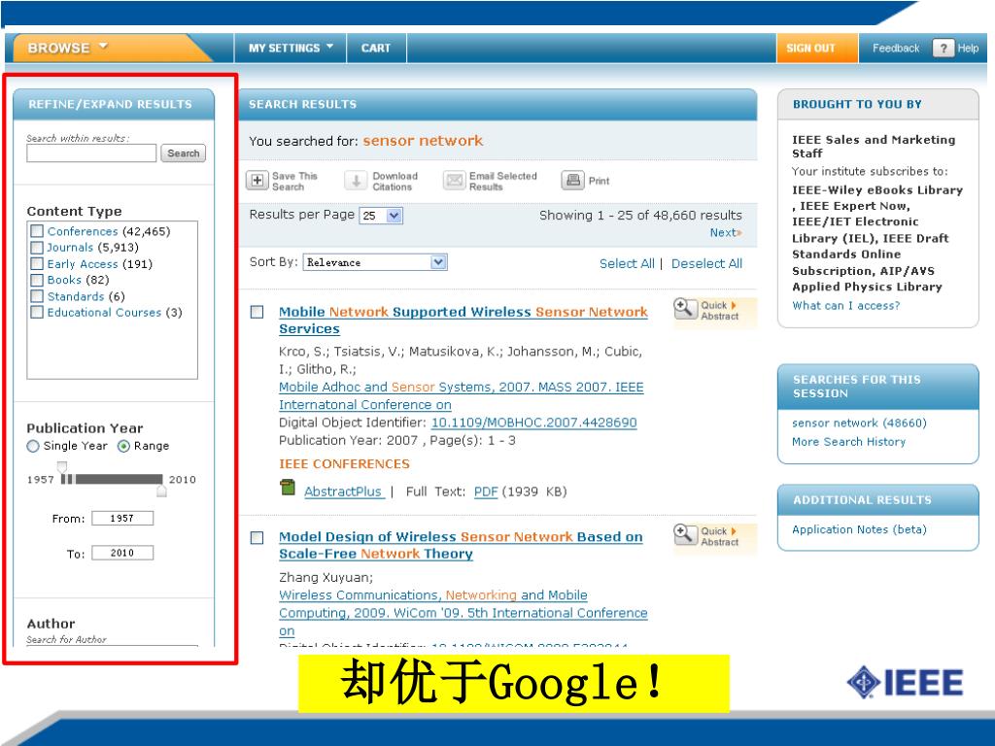
Task: Click the Print printer icon
Action: (x=572, y=181)
